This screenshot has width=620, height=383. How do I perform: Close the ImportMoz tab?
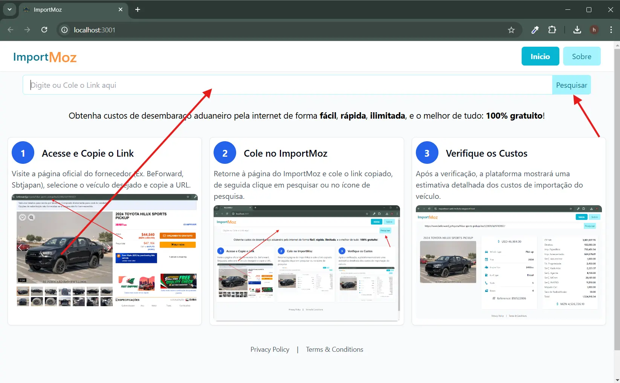(x=121, y=9)
